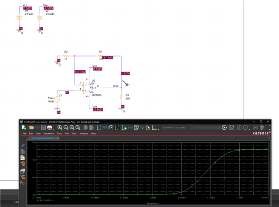Select the V3 AC source symbol

57,99
